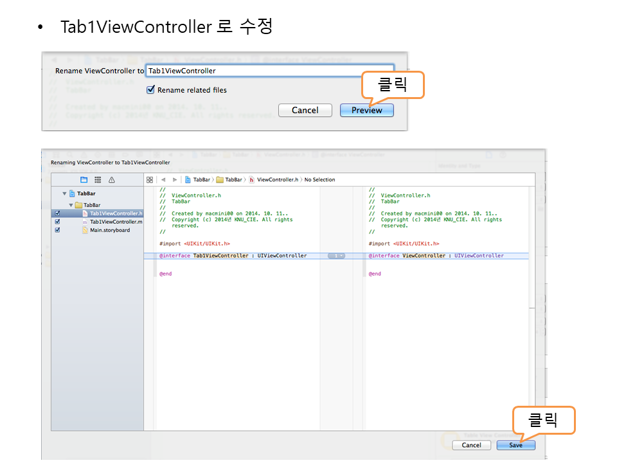This screenshot has height=463, width=617.
Task: Uncheck the Rename related files checkbox
Action: click(151, 90)
